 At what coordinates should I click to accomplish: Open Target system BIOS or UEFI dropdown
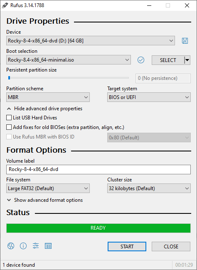click(149, 97)
